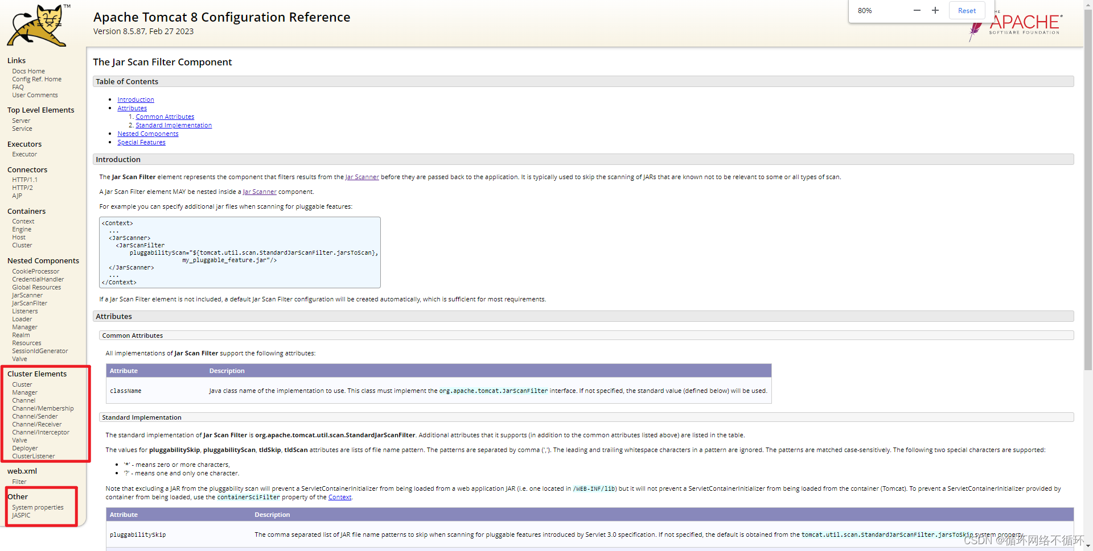Screen dimensions: 1093x551
Task: Open Manager link under Nested Components
Action: tap(24, 327)
